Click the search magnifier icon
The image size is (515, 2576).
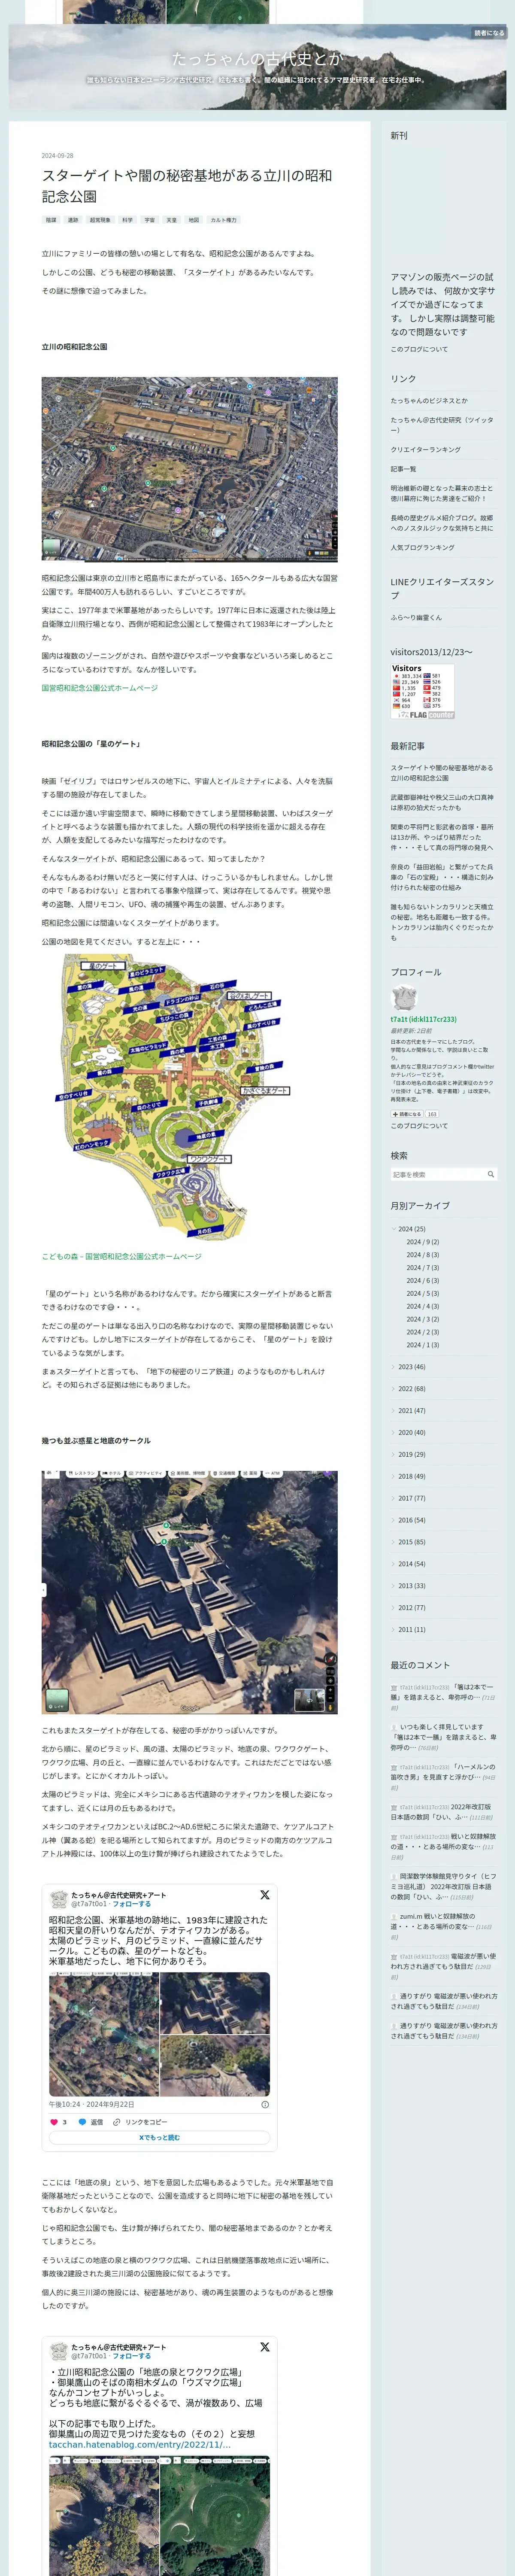[x=490, y=1174]
